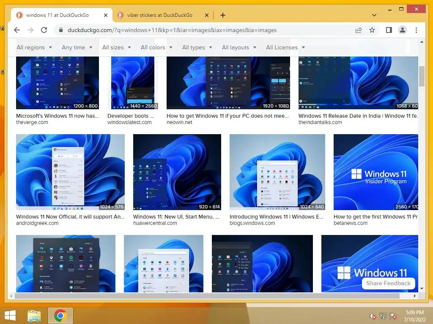
Task: Expand the All Licenses filter
Action: pyautogui.click(x=285, y=47)
